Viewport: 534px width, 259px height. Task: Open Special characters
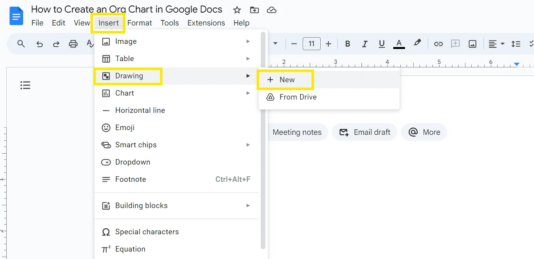point(177,232)
